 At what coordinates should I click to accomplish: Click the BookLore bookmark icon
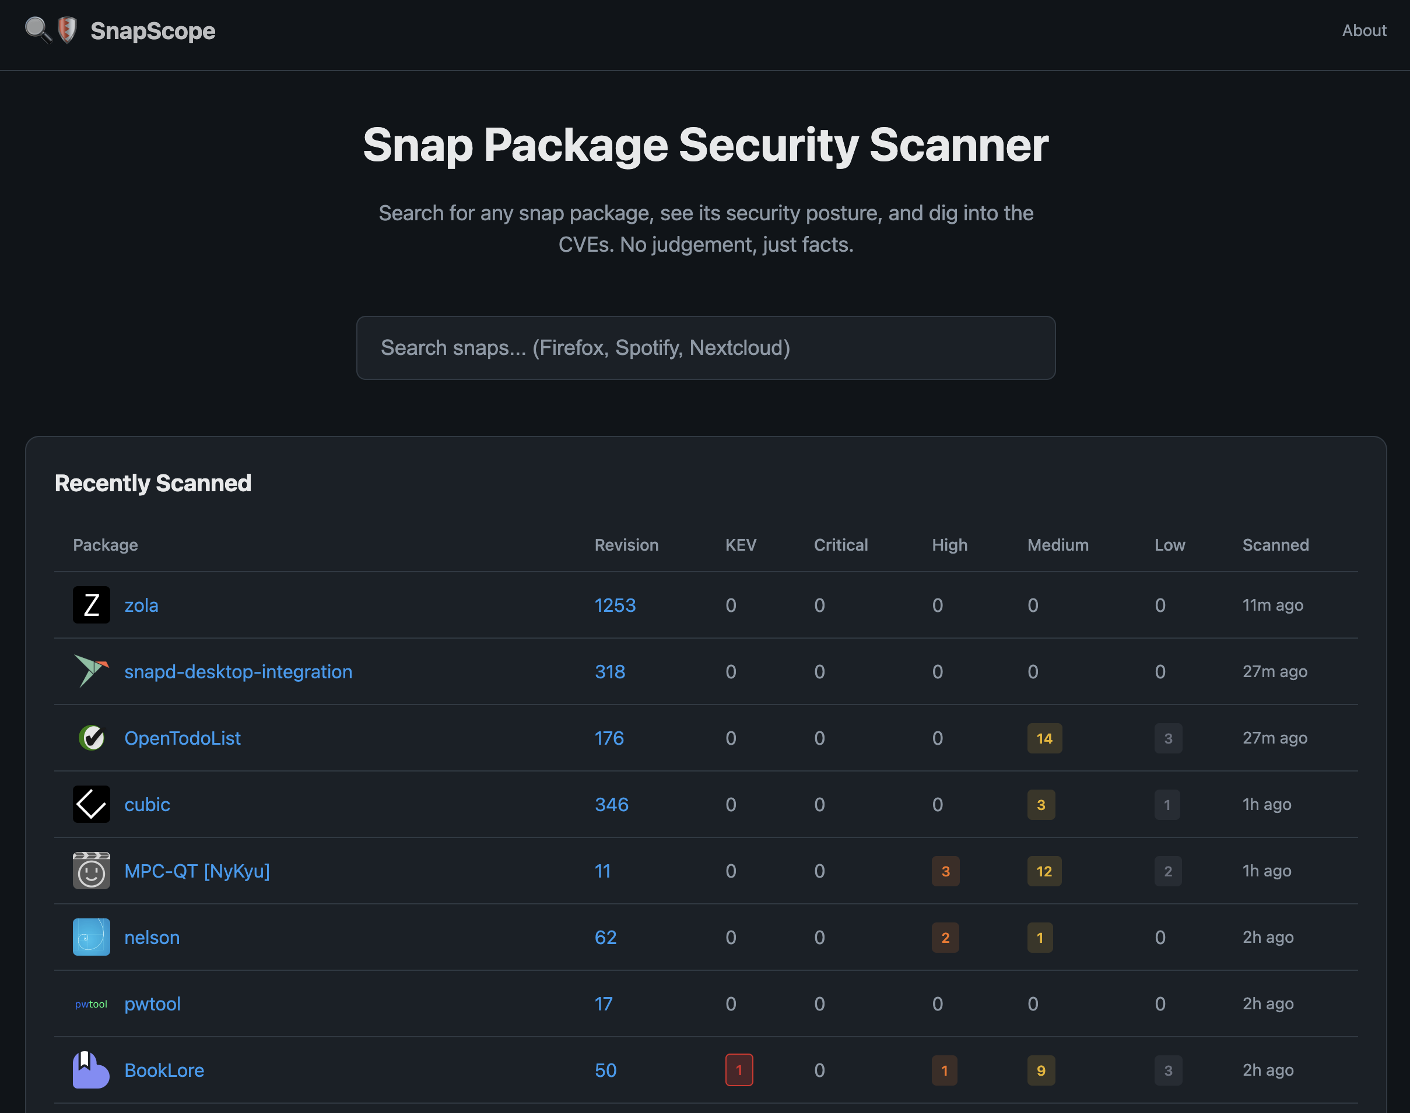coord(90,1070)
